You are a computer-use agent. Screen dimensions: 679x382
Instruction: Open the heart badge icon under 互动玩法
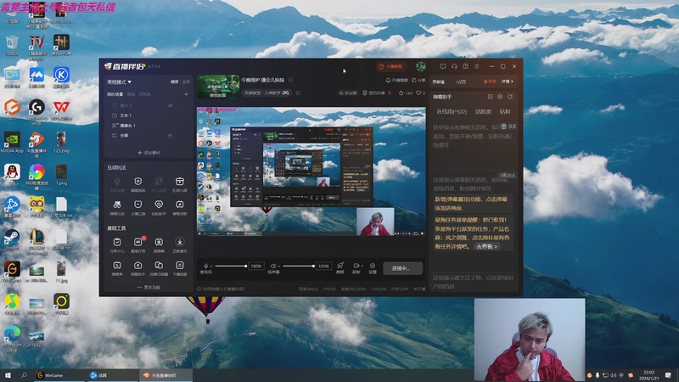pos(159,205)
